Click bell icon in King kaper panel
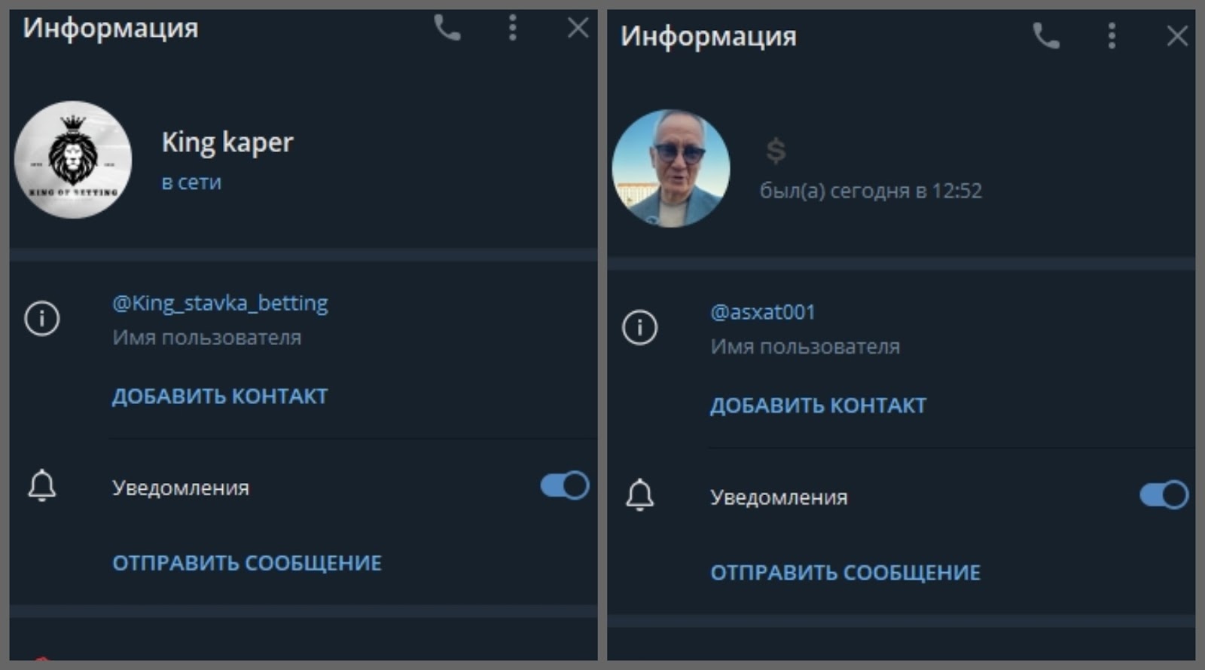 tap(42, 485)
